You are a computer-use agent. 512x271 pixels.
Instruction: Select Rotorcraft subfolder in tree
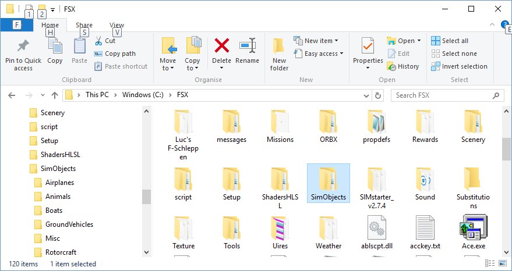click(x=55, y=252)
